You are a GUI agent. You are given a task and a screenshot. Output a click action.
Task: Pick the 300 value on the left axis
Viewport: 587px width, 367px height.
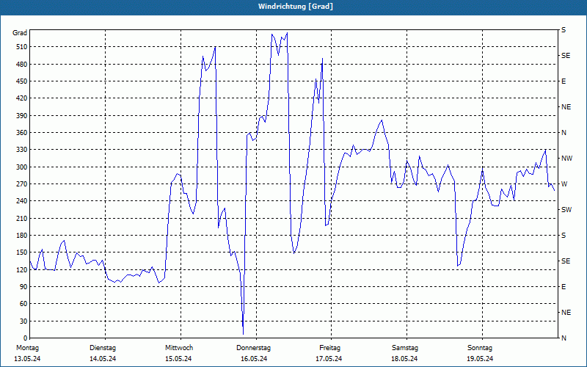pyautogui.click(x=22, y=167)
